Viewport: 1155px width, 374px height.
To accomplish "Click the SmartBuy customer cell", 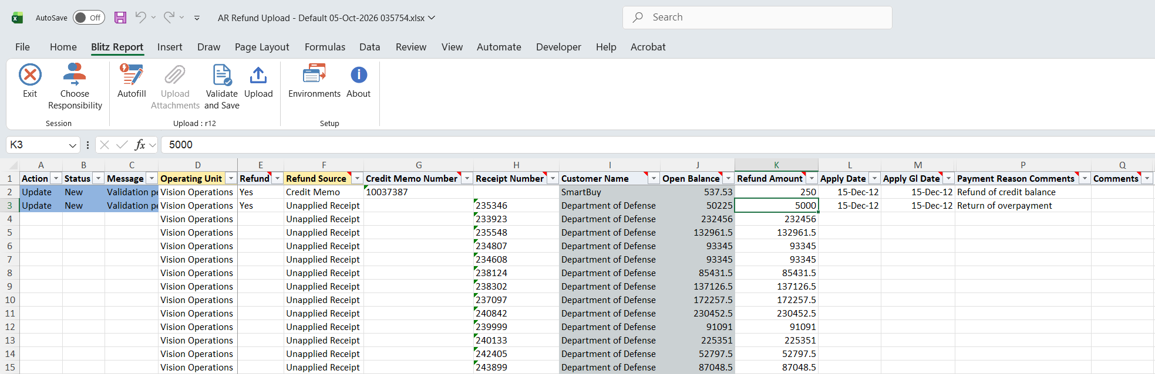I will 610,192.
